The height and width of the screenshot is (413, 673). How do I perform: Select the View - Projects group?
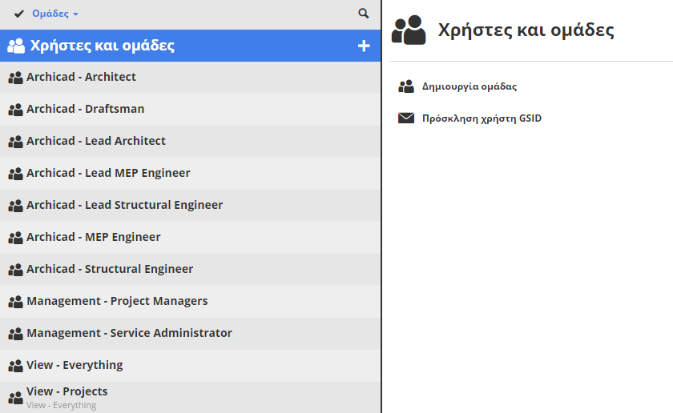tap(67, 392)
